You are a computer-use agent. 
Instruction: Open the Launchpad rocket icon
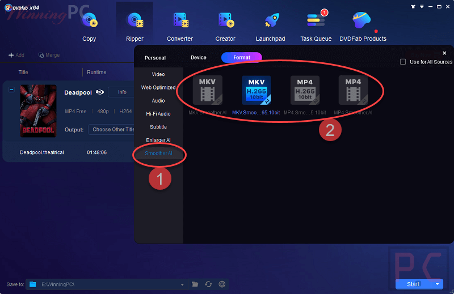[271, 21]
